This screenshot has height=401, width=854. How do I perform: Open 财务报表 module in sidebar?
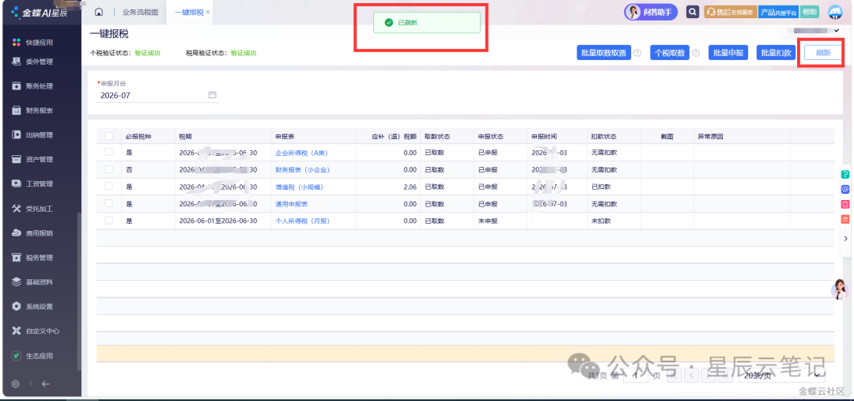(x=32, y=111)
